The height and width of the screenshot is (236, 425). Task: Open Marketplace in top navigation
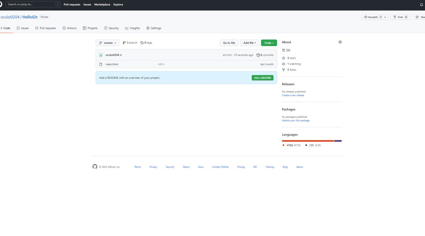[102, 5]
